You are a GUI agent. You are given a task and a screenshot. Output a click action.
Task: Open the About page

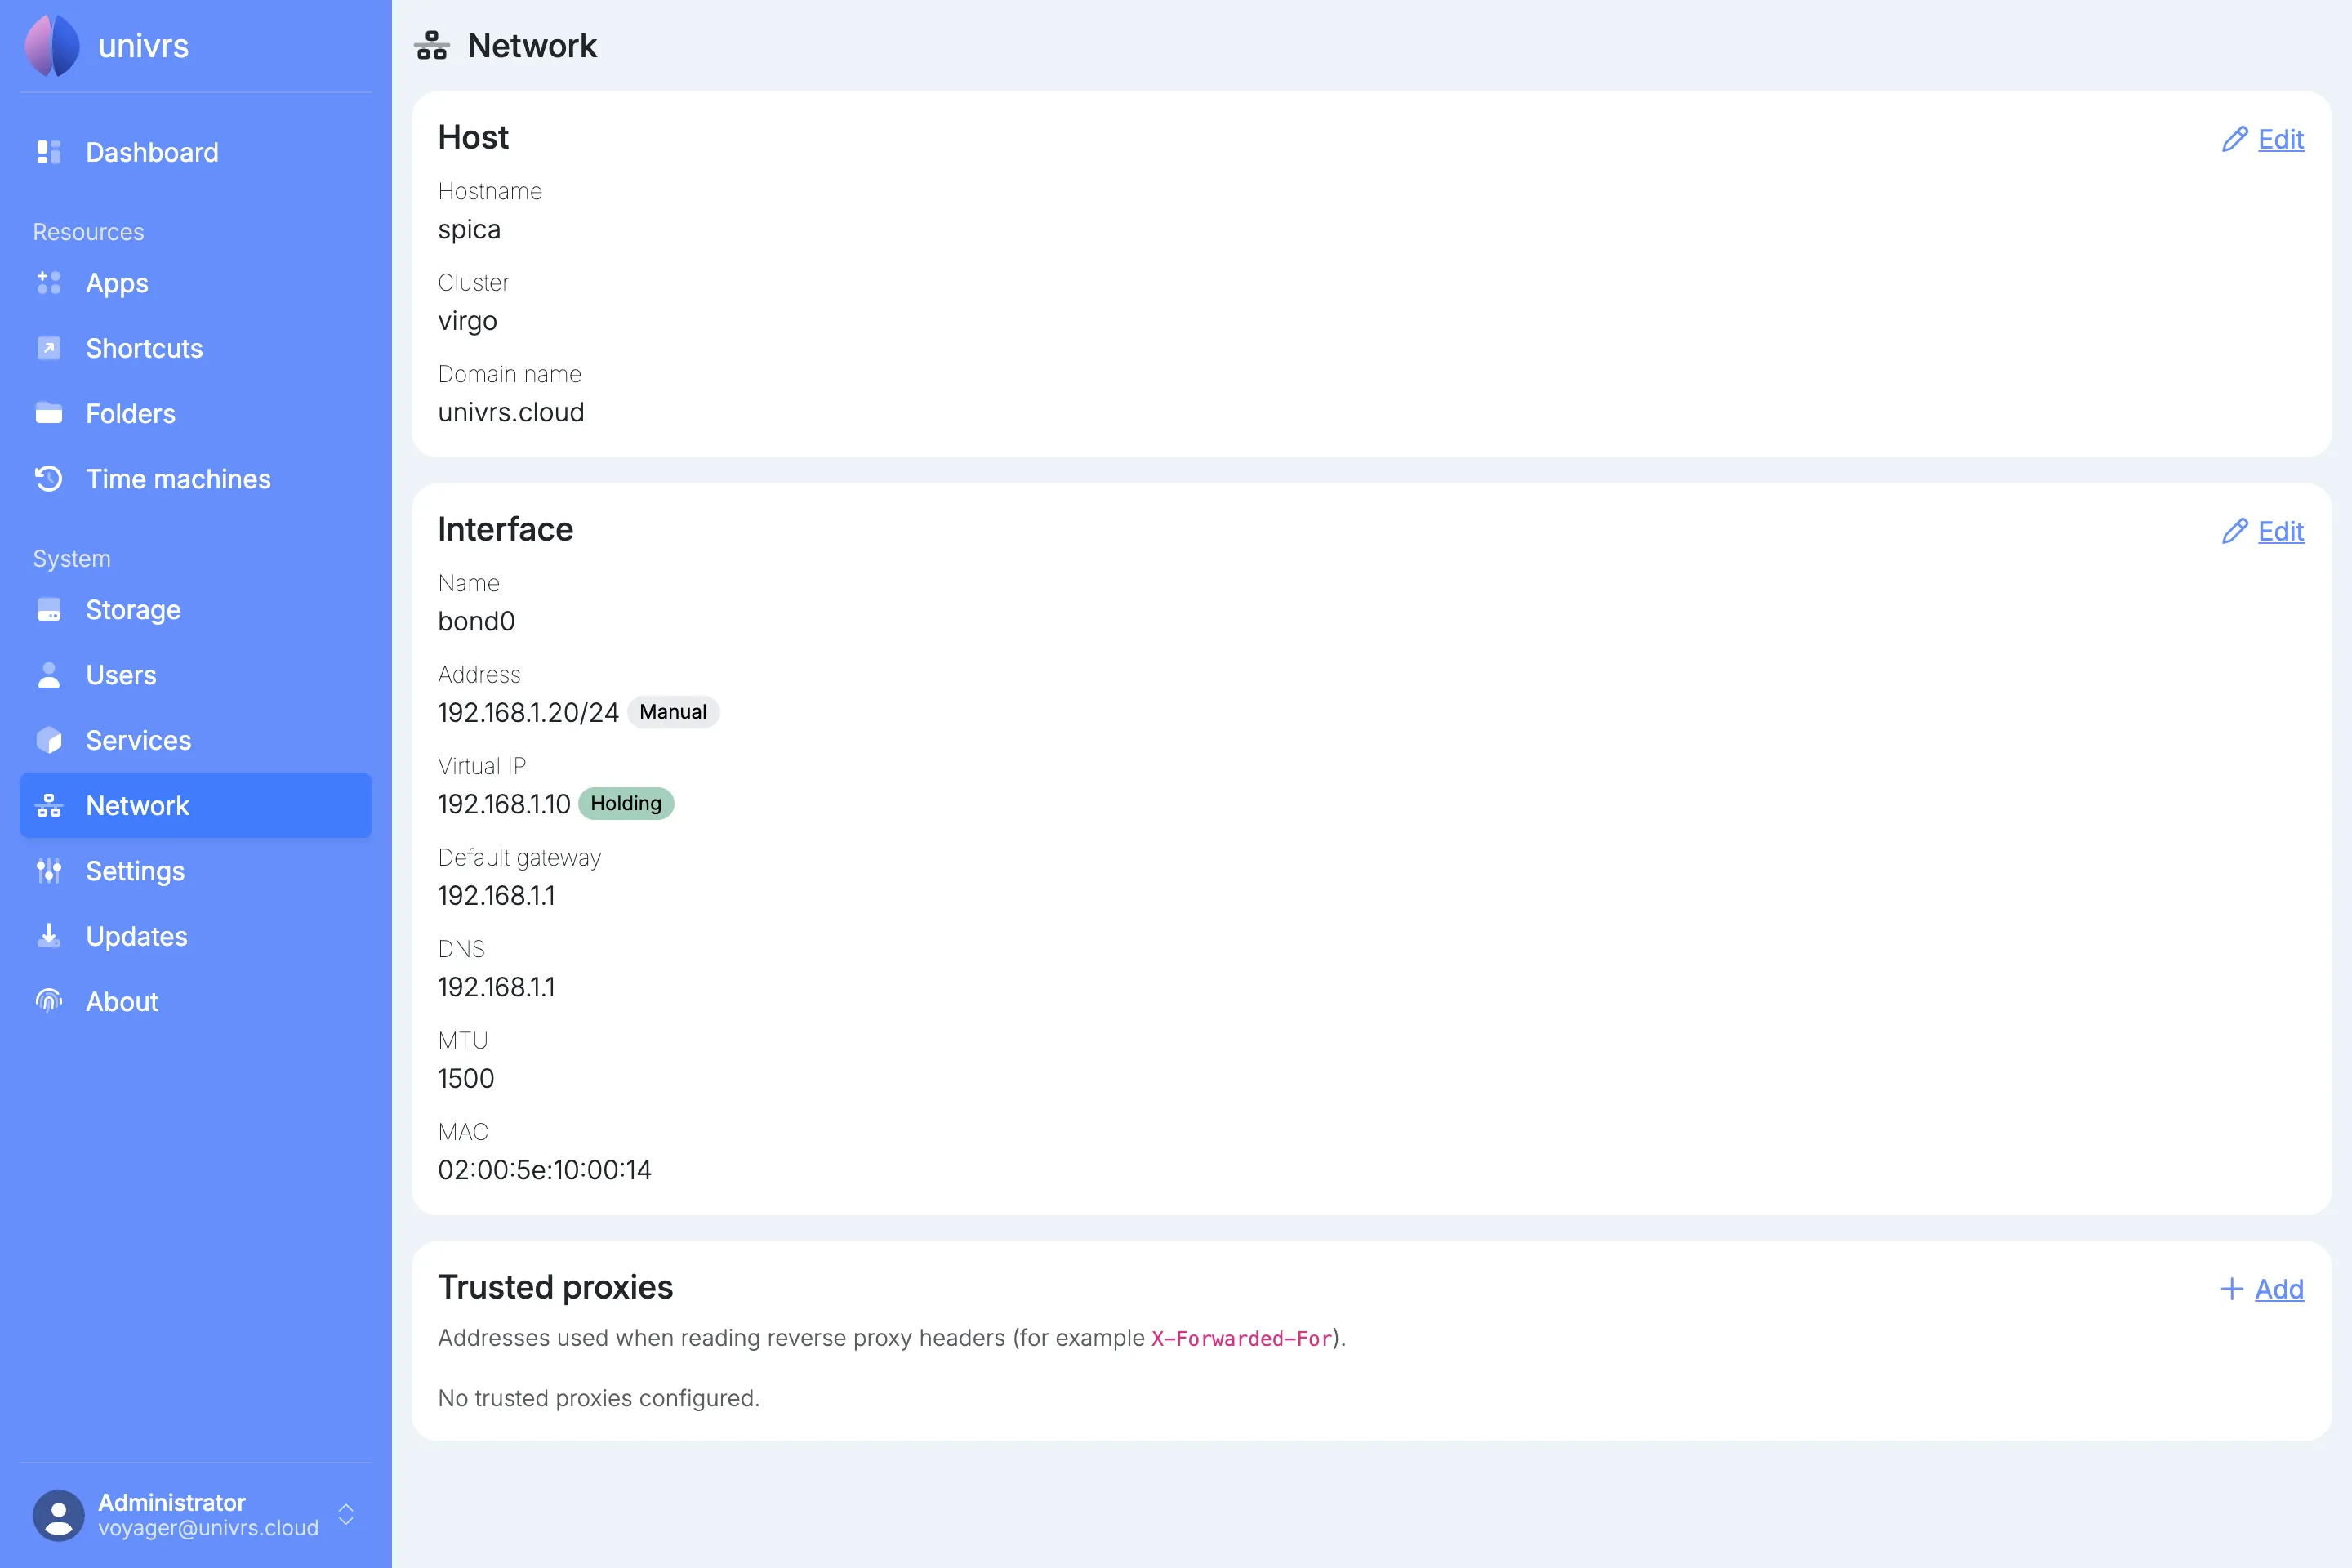(196, 1001)
